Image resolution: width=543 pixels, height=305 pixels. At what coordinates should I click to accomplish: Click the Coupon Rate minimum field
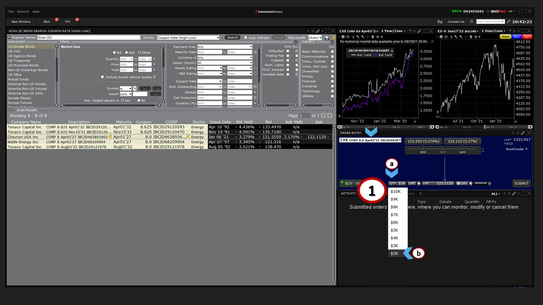210,81
